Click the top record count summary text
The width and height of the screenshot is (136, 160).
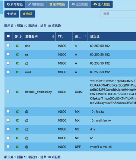point(32,26)
